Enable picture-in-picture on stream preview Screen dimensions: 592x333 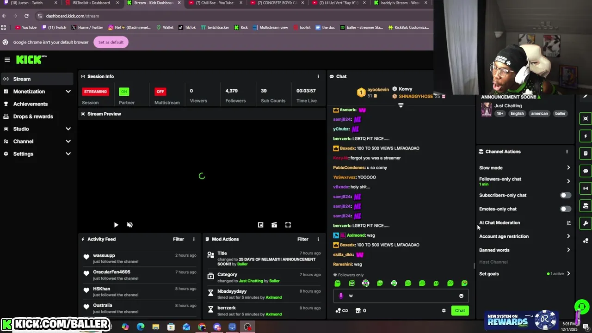tap(260, 225)
